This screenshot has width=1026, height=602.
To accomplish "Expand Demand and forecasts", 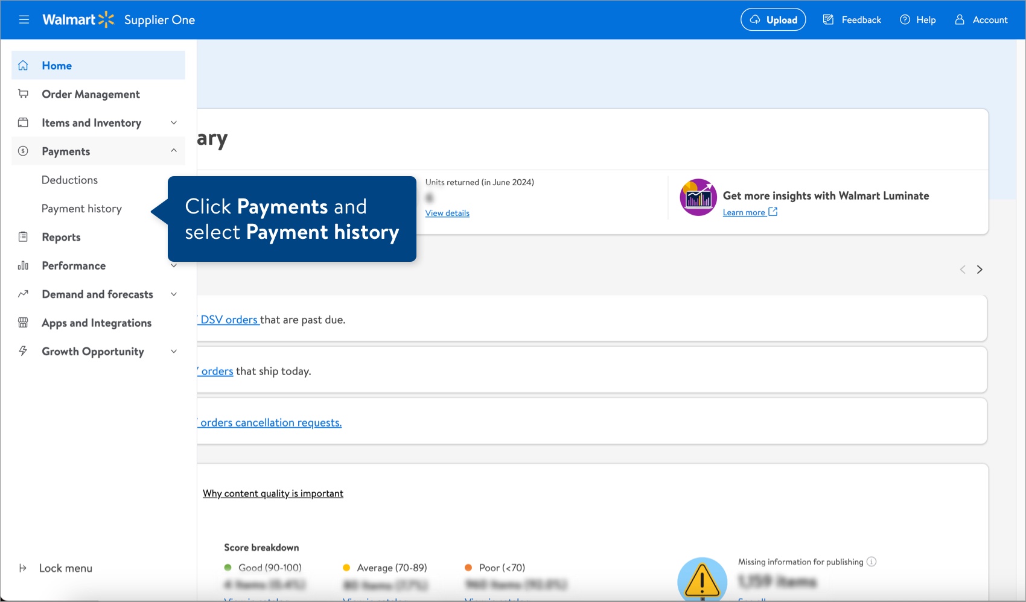I will coord(174,294).
